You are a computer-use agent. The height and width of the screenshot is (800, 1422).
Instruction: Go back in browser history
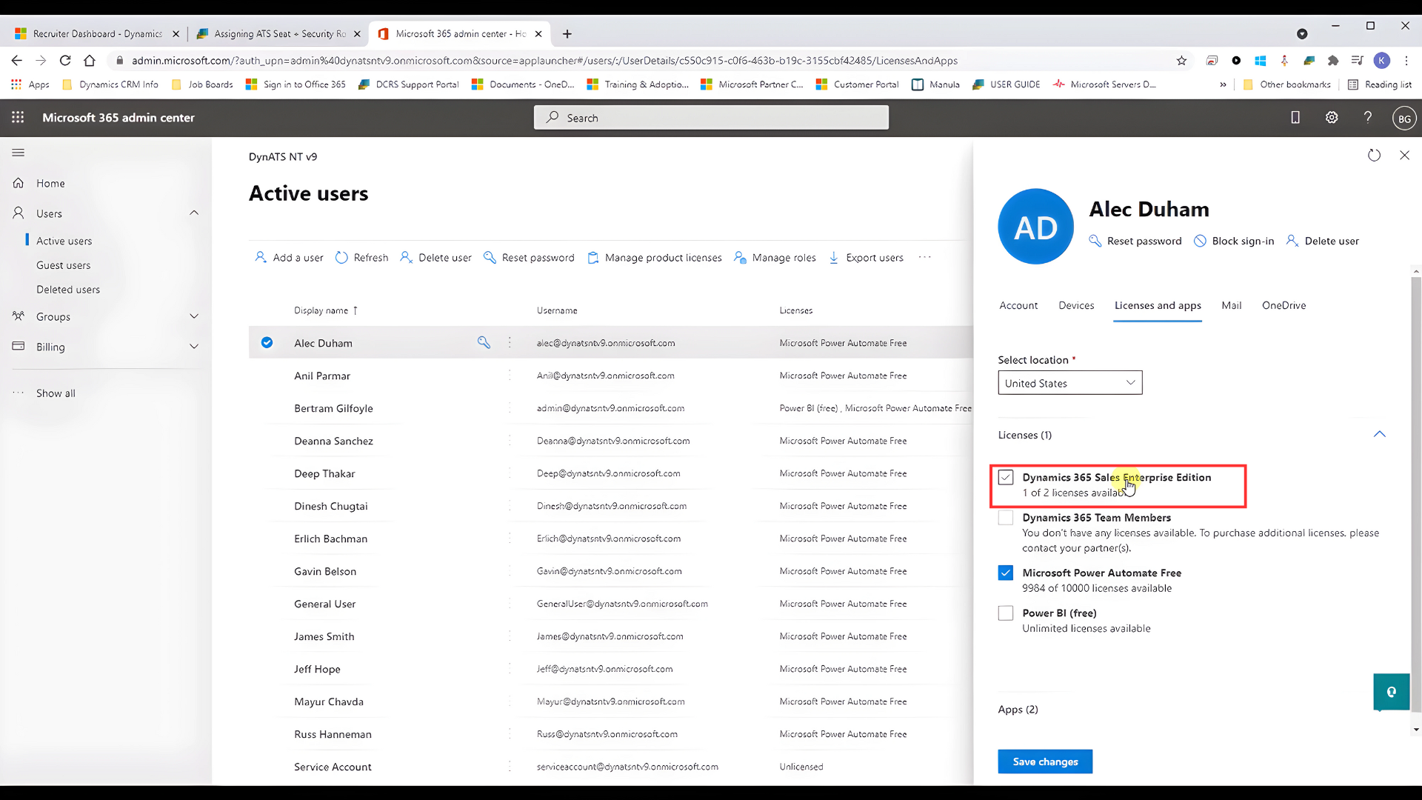pyautogui.click(x=16, y=60)
